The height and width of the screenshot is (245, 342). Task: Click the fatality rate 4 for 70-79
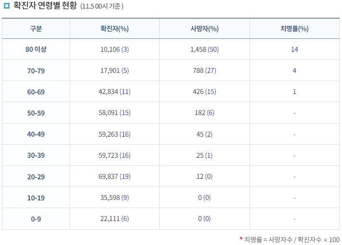tap(295, 70)
